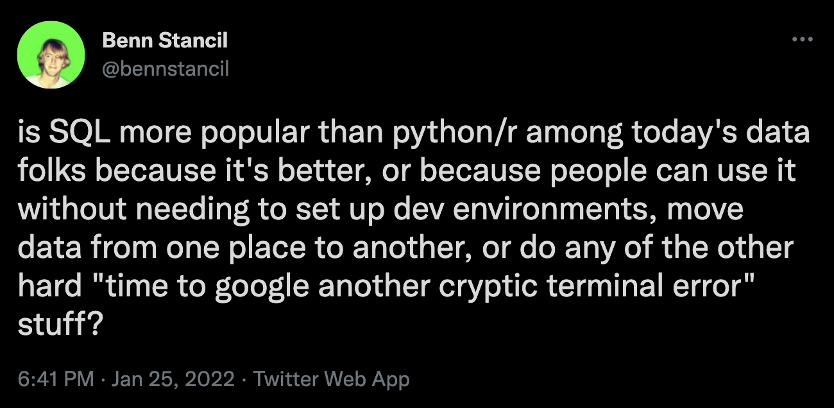Visit the @bennstancil handle link
The width and height of the screenshot is (834, 408).
(x=165, y=68)
